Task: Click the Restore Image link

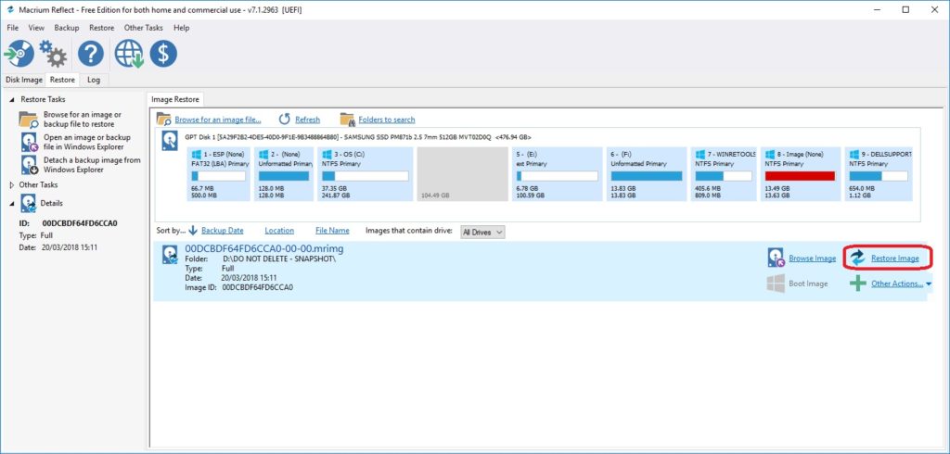Action: pyautogui.click(x=895, y=259)
